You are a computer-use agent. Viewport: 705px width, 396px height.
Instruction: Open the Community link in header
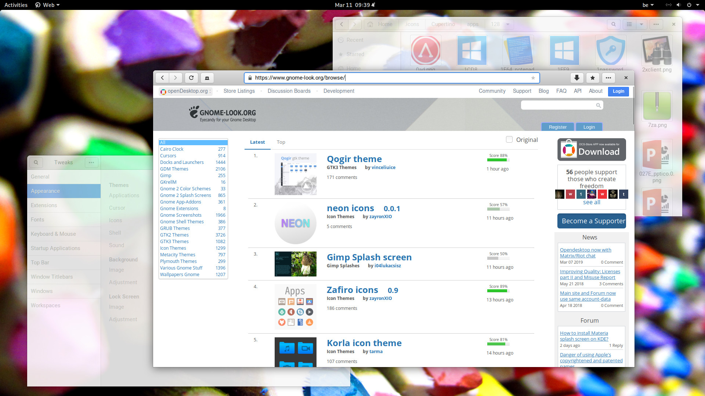(x=492, y=91)
